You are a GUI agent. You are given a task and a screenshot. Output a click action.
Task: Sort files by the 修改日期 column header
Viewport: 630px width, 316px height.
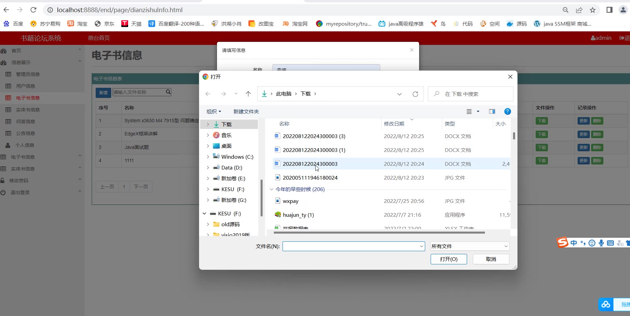(394, 124)
